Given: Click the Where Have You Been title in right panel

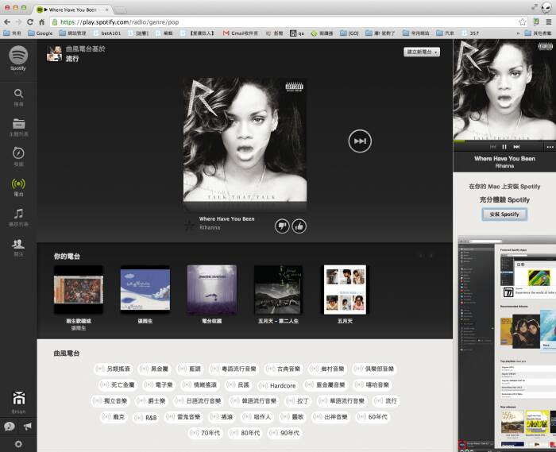Looking at the screenshot, I should pos(504,158).
